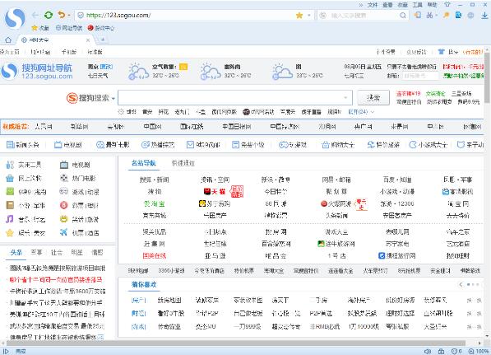Click the home icon beside the tab
Image resolution: width=491 pixels, height=355 pixels.
(8, 40)
